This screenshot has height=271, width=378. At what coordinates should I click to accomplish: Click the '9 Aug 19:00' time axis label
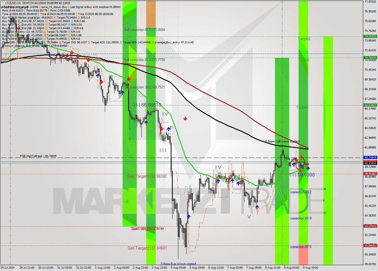pos(311,268)
